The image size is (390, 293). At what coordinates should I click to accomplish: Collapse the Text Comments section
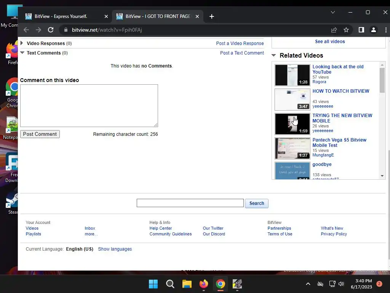(x=22, y=53)
